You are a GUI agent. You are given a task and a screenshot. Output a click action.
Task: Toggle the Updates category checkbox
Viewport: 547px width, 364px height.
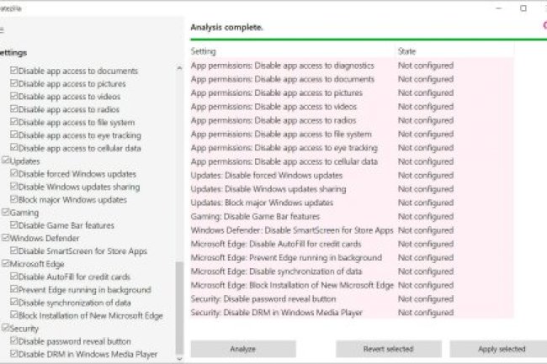[x=6, y=161]
